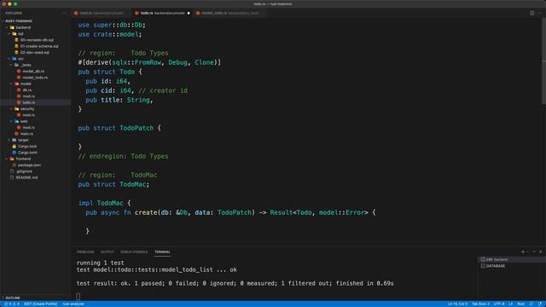Viewport: 546px width, 307px height.
Task: Collapse the web folder chevron
Action: [x=11, y=121]
